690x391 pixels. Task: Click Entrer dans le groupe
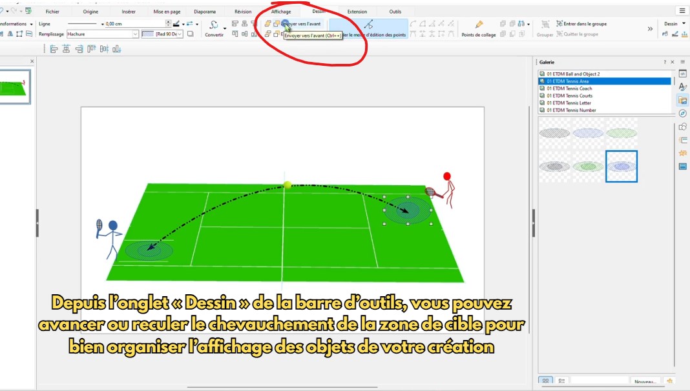(x=581, y=24)
